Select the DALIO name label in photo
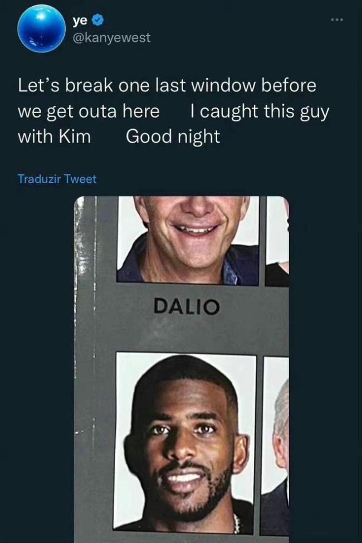 (x=187, y=306)
